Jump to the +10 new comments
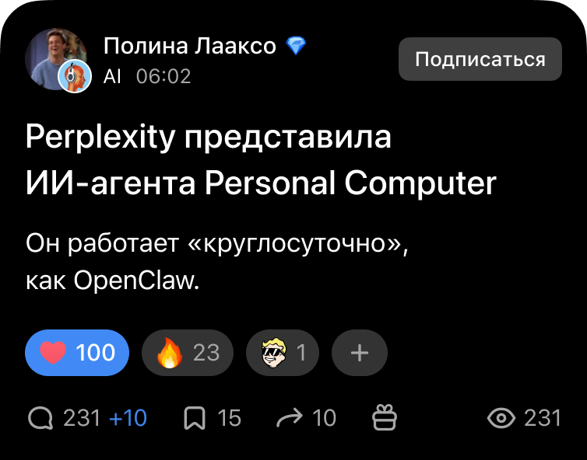The height and width of the screenshot is (460, 587). (x=128, y=418)
